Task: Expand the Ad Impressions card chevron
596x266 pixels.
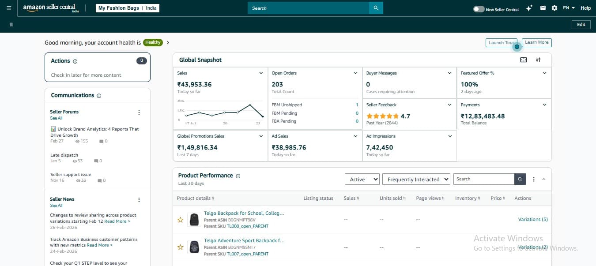Action: 449,136
